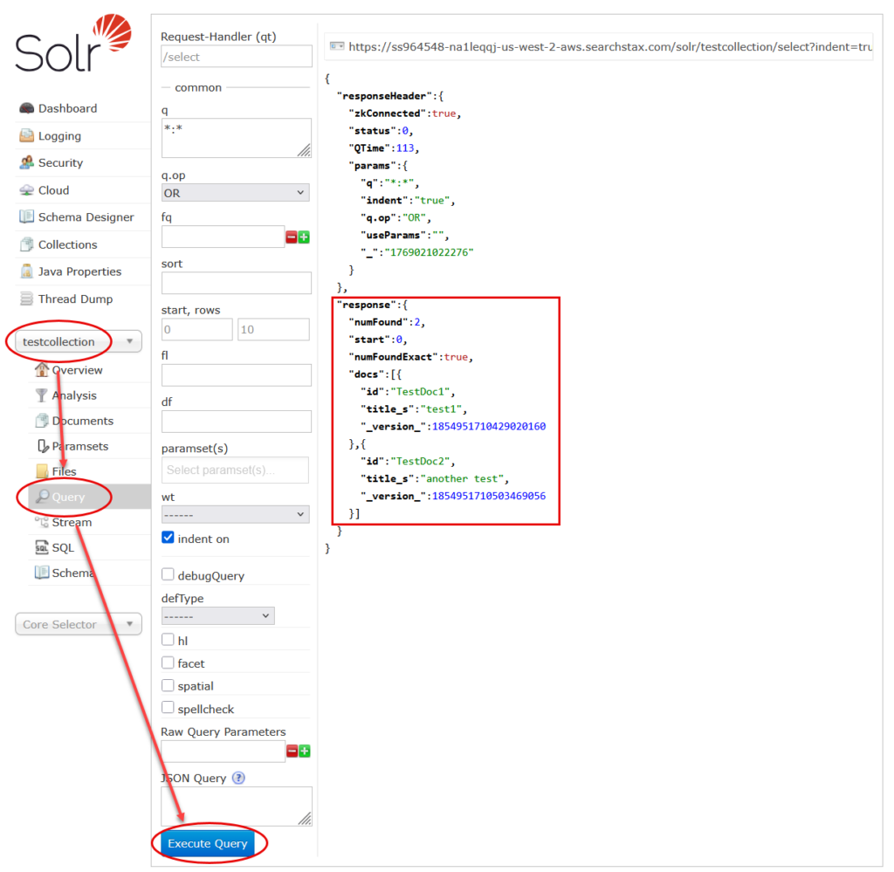Image resolution: width=894 pixels, height=872 pixels.
Task: Click the green plus icon beside fq
Action: pyautogui.click(x=305, y=237)
